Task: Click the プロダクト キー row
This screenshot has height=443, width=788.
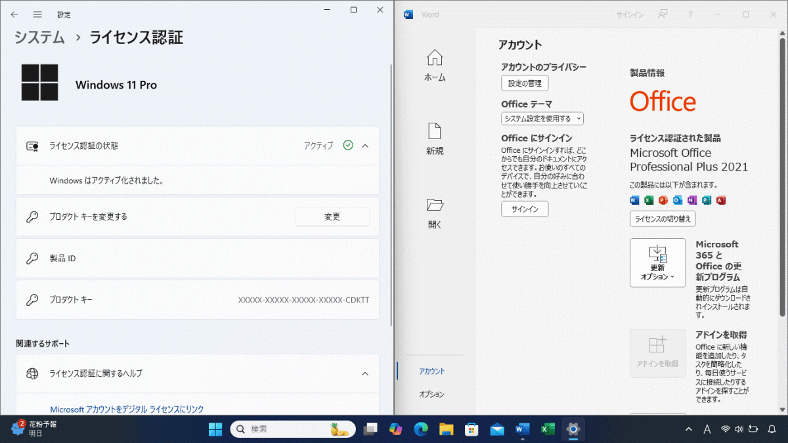Action: pos(198,300)
